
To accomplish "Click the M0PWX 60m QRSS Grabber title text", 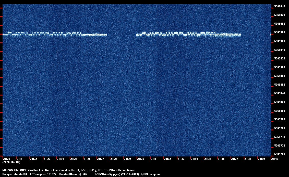I will 20,170.
